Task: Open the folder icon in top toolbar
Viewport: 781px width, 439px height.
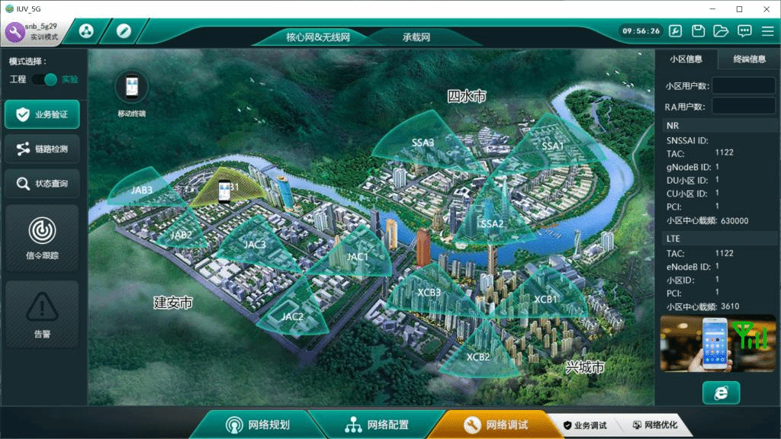Action: [x=721, y=31]
